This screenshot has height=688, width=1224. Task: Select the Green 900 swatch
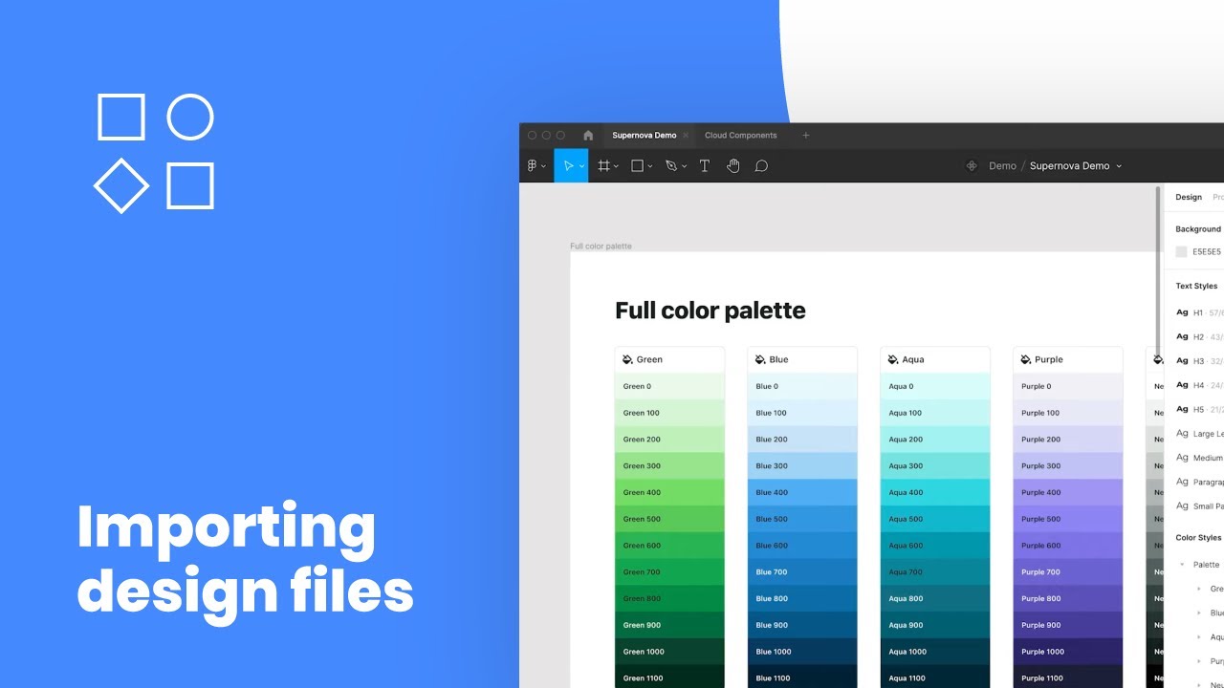pyautogui.click(x=669, y=625)
